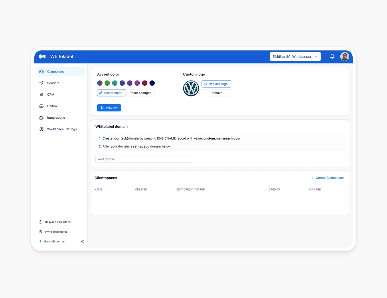
Task: Select the green accent color swatch
Action: pyautogui.click(x=107, y=83)
